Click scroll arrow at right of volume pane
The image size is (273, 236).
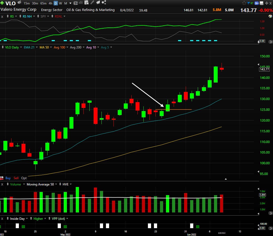coord(271,213)
